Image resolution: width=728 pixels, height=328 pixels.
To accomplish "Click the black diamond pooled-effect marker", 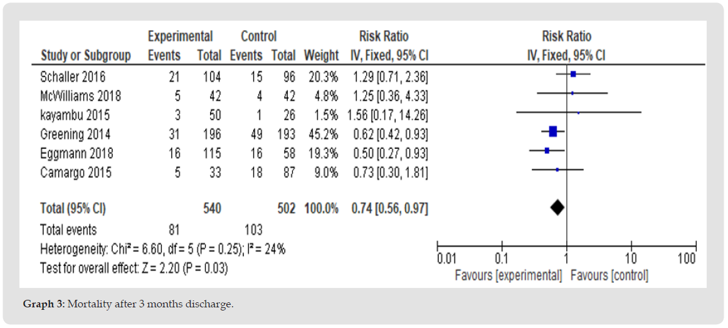I will pos(557,208).
